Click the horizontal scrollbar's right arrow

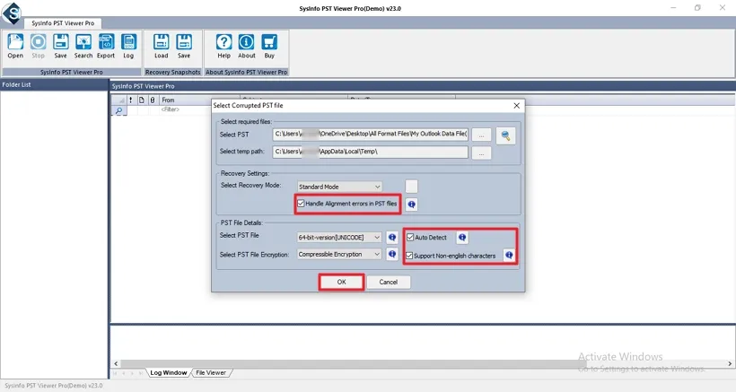pyautogui.click(x=730, y=363)
